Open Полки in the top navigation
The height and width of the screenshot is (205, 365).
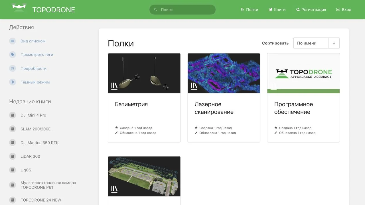(x=250, y=9)
